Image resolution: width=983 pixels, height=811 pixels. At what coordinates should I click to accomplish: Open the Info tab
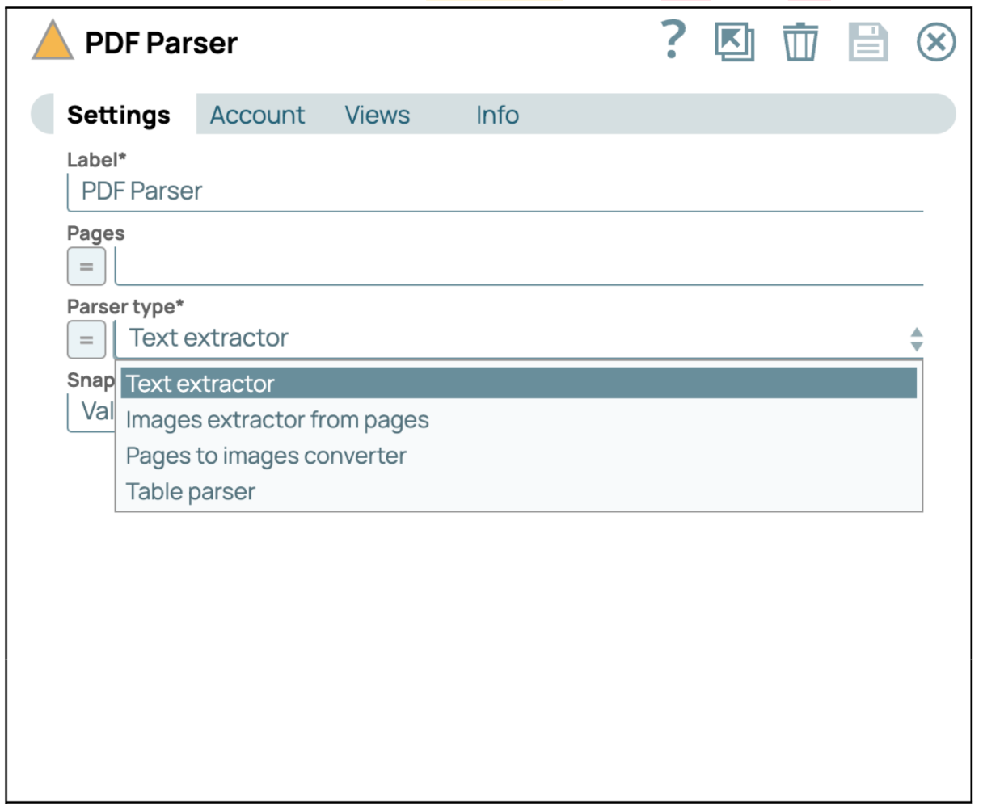(x=497, y=115)
